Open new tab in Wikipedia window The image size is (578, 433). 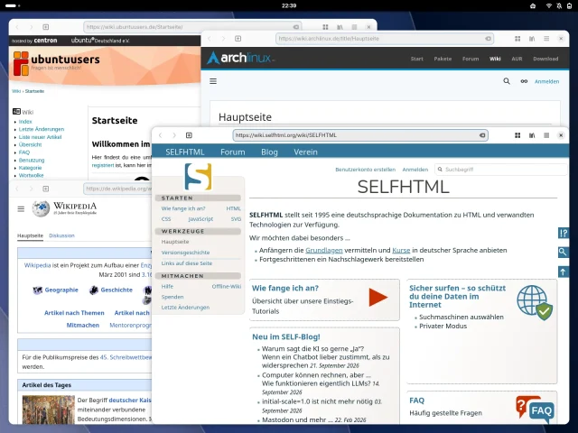pos(46,189)
